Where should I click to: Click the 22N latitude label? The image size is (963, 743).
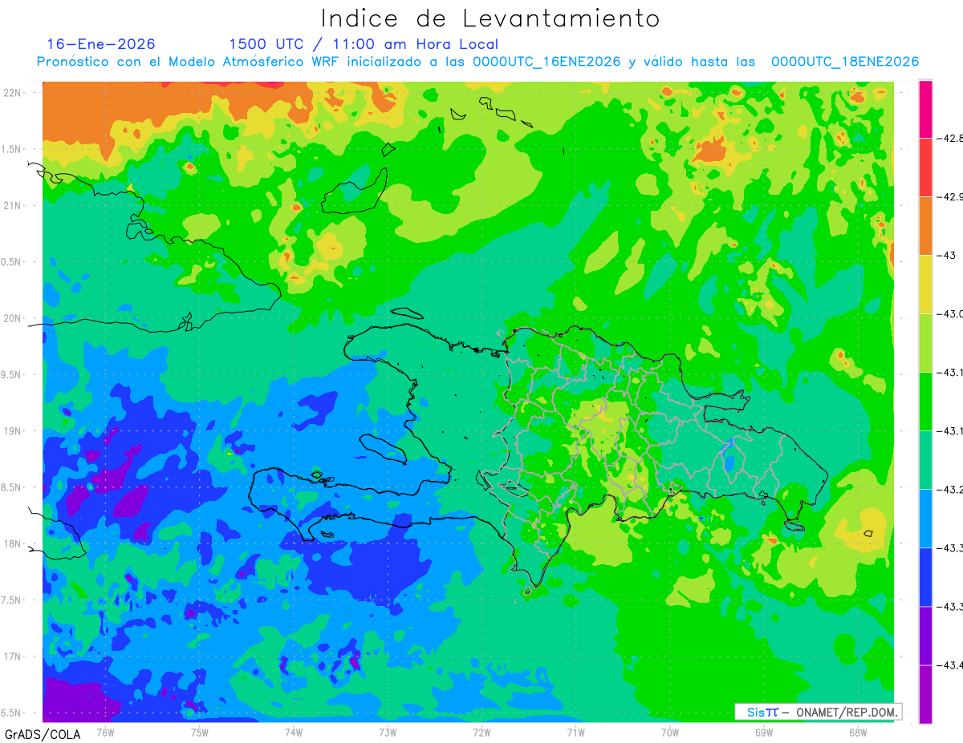tap(13, 92)
